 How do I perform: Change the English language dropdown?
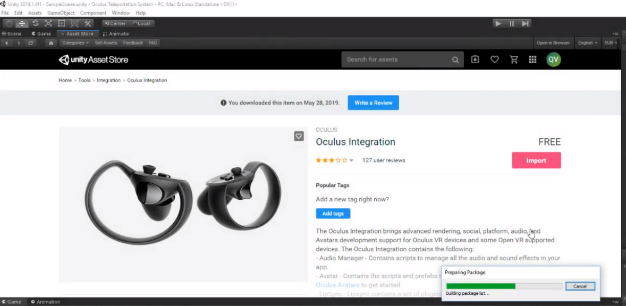coord(587,42)
